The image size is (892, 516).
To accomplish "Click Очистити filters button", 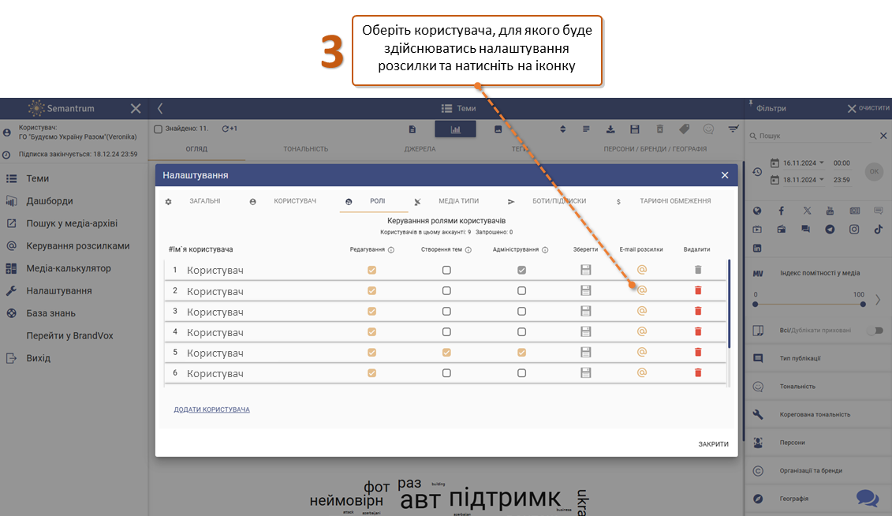I will (x=868, y=108).
